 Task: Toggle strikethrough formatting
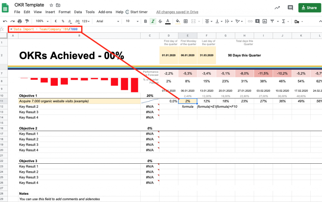click(x=160, y=21)
